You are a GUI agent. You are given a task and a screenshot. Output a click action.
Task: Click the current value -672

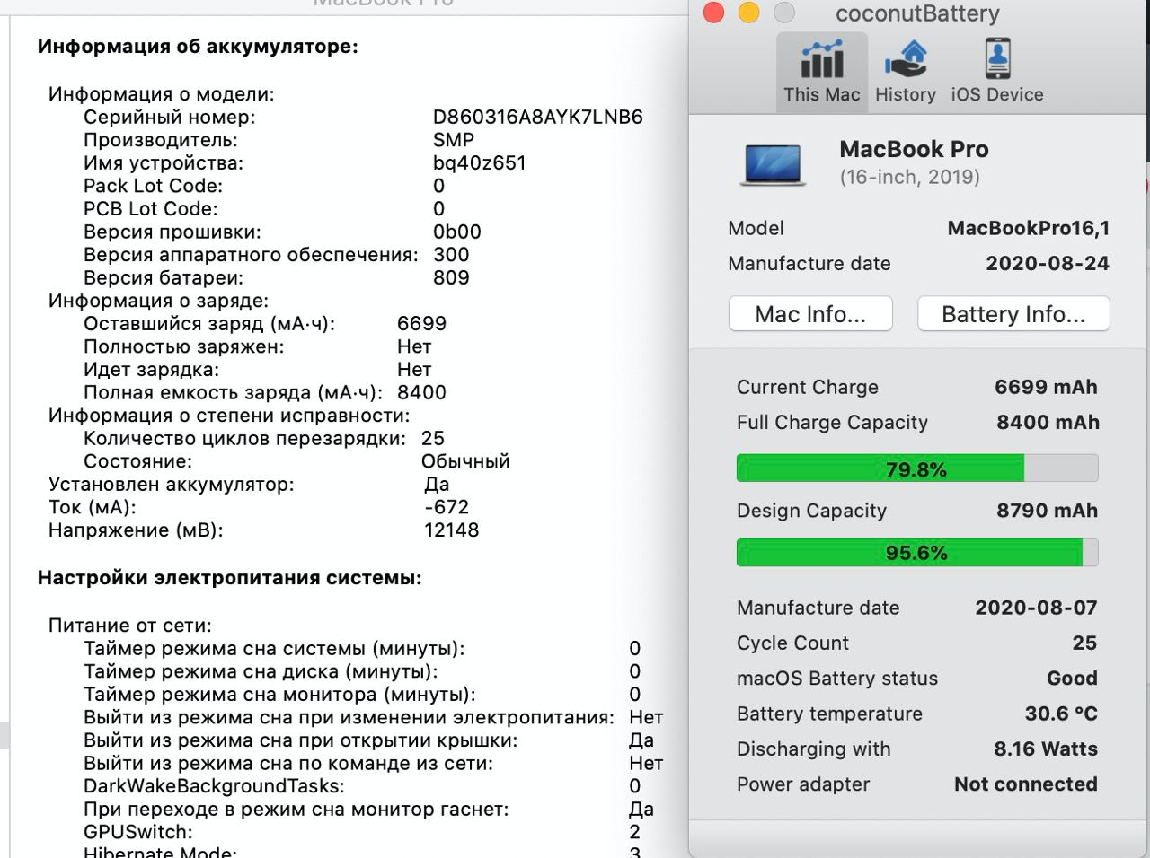coord(447,507)
